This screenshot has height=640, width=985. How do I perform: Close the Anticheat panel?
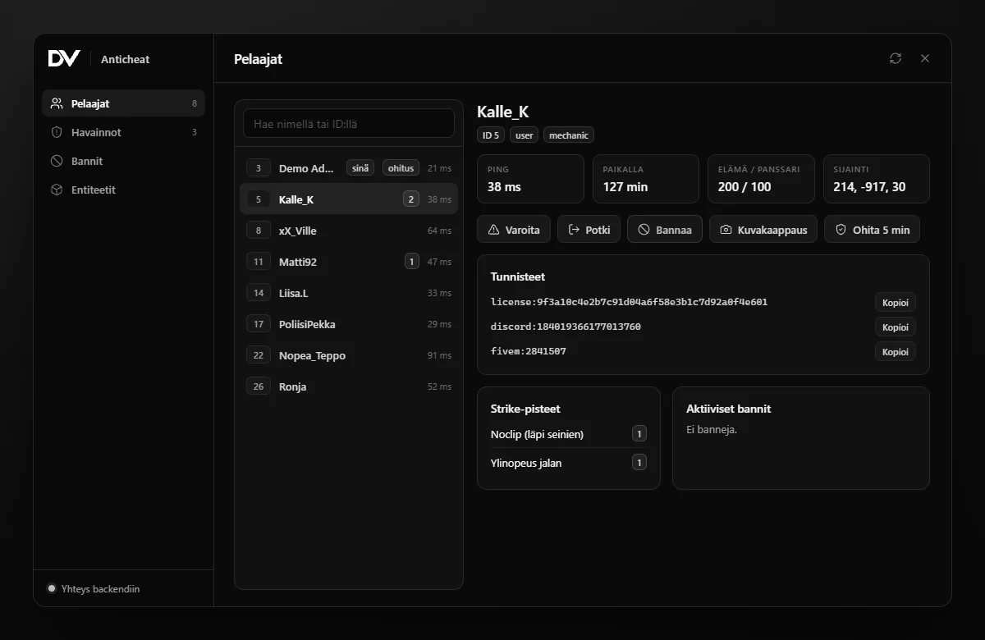pos(925,58)
